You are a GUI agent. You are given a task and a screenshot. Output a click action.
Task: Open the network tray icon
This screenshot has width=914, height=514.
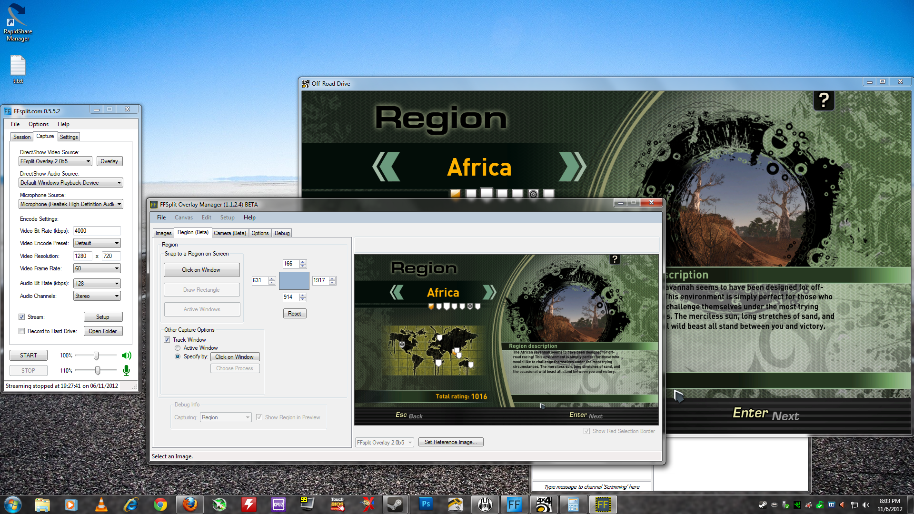click(854, 505)
